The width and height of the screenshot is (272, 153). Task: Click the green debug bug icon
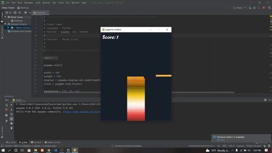point(255,8)
